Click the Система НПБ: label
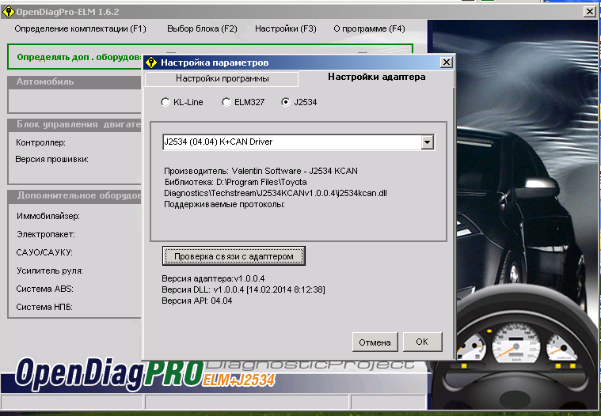This screenshot has height=416, width=601. click(44, 307)
